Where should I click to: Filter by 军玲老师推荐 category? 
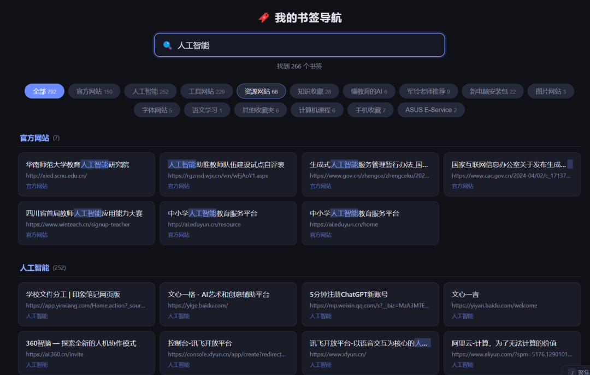pos(428,91)
